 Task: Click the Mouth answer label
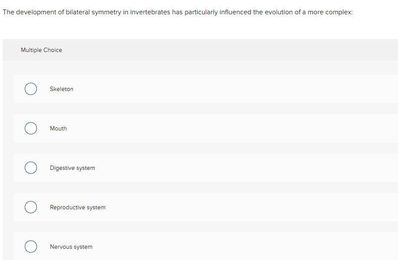pos(58,128)
